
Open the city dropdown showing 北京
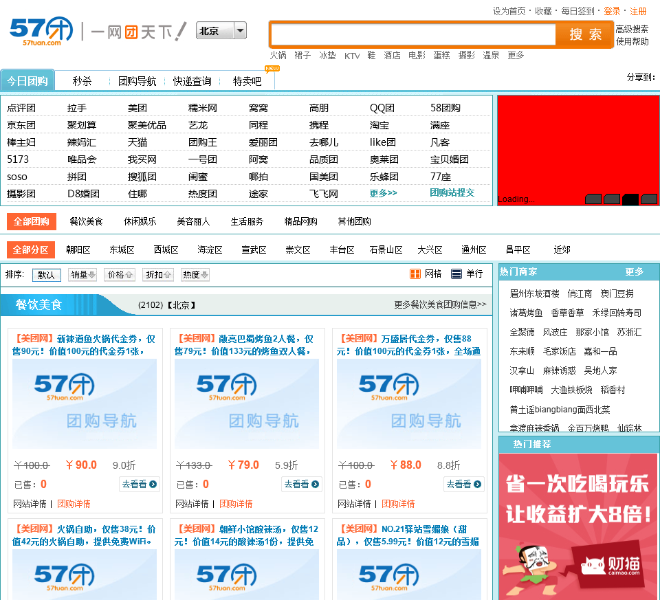(221, 31)
